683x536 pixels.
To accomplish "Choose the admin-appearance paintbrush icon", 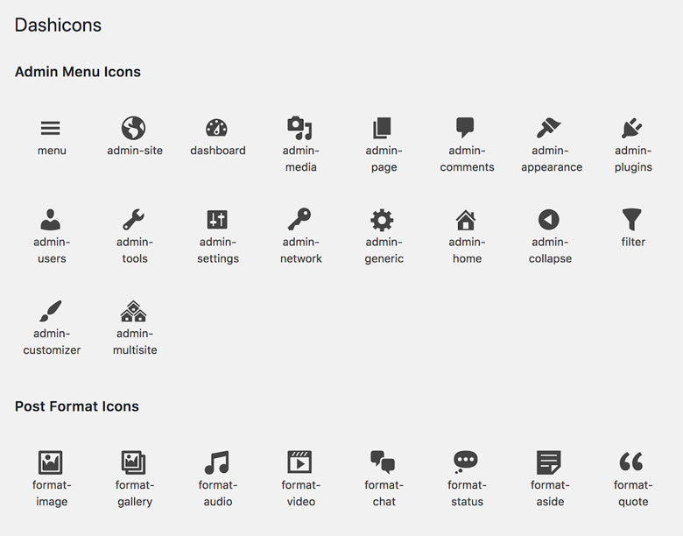I will [x=550, y=128].
